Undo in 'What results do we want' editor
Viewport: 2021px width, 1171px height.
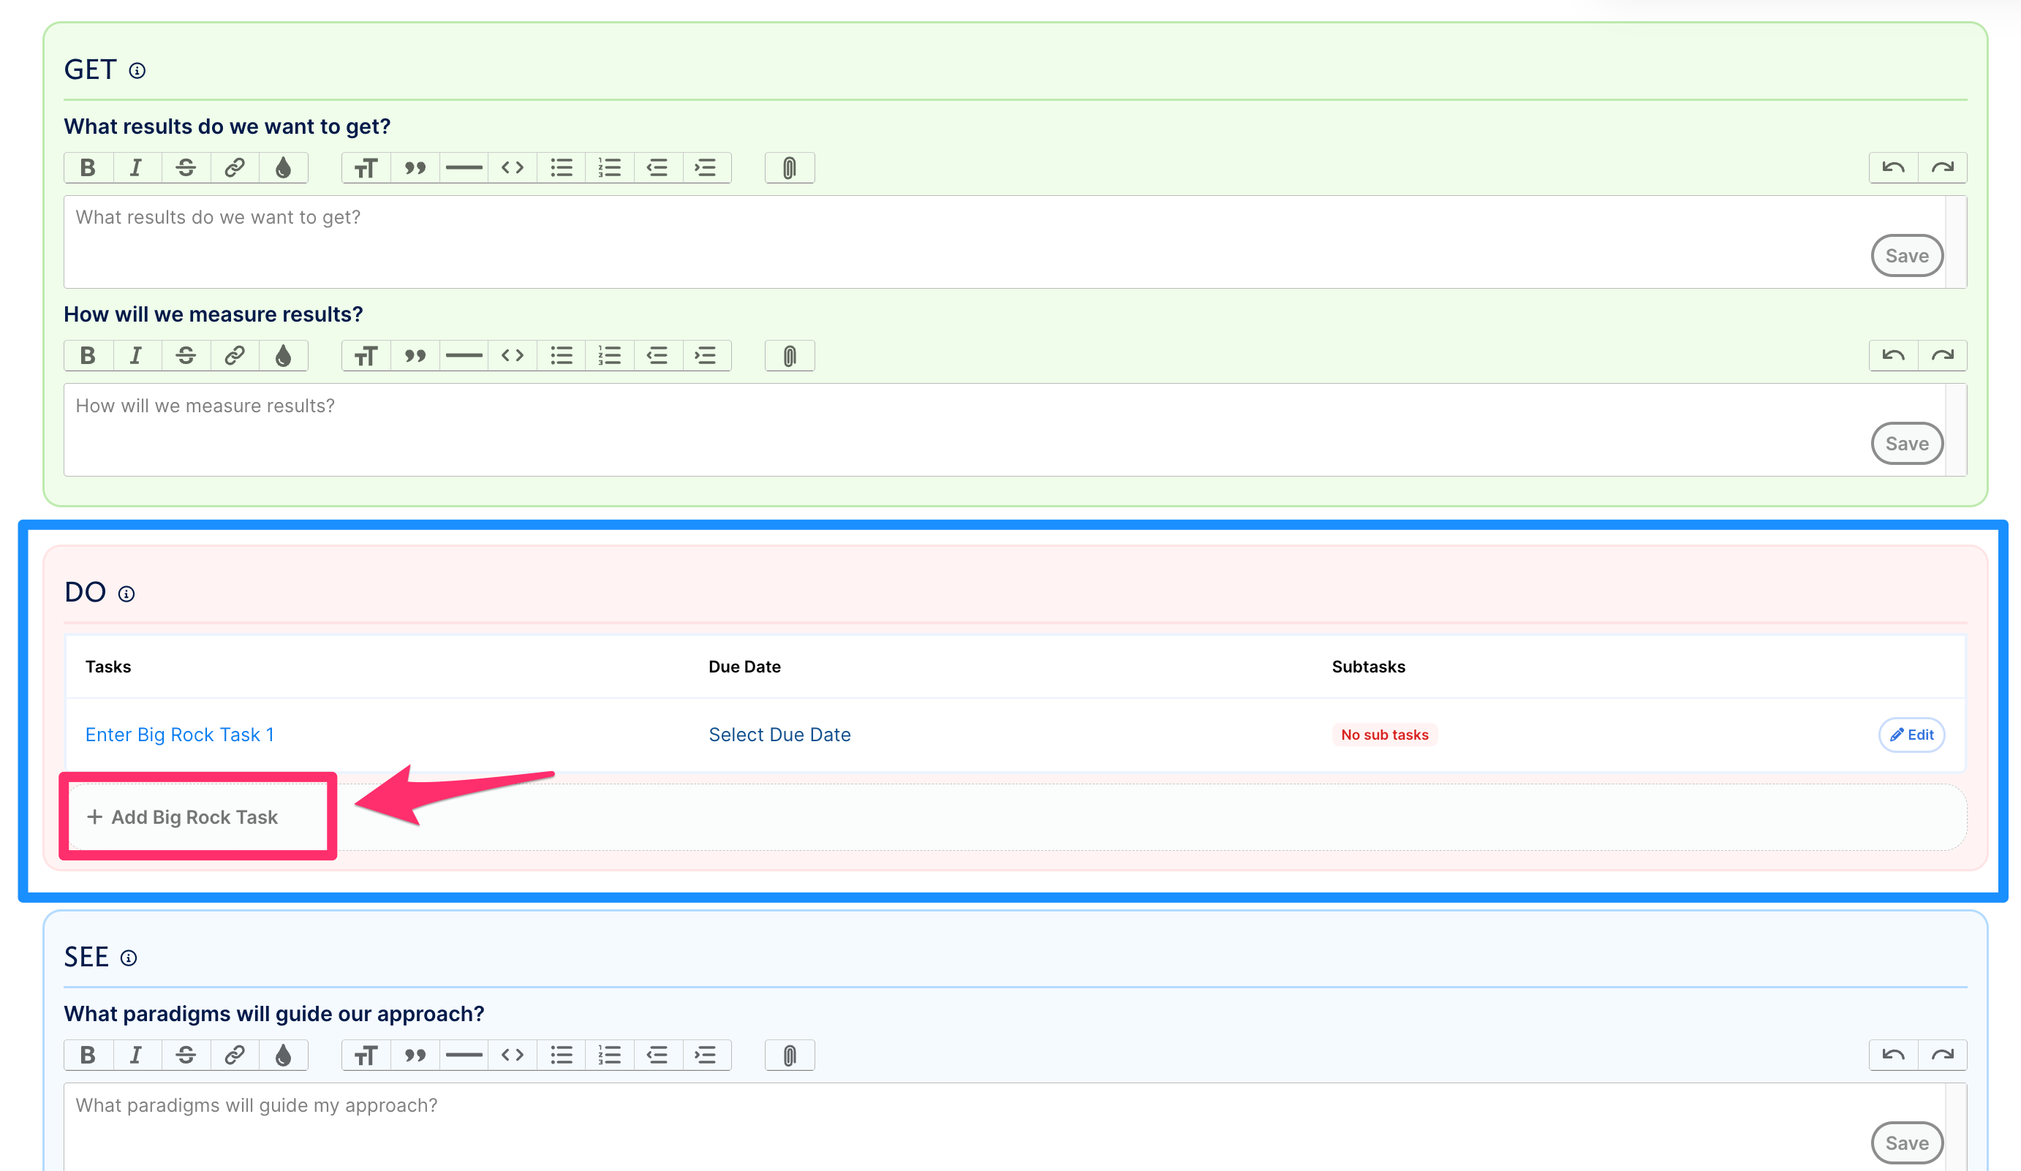(1894, 167)
